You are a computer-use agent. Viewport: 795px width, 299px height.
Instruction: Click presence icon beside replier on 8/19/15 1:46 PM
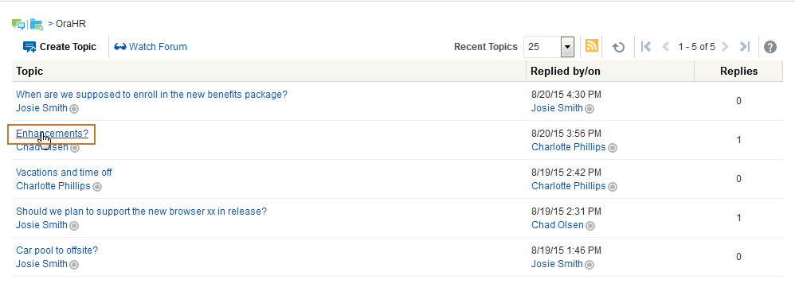[x=589, y=265]
